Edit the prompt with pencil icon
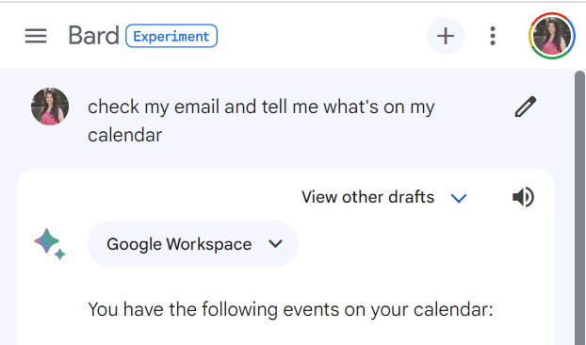Viewport: 586px width, 345px height. click(x=526, y=107)
